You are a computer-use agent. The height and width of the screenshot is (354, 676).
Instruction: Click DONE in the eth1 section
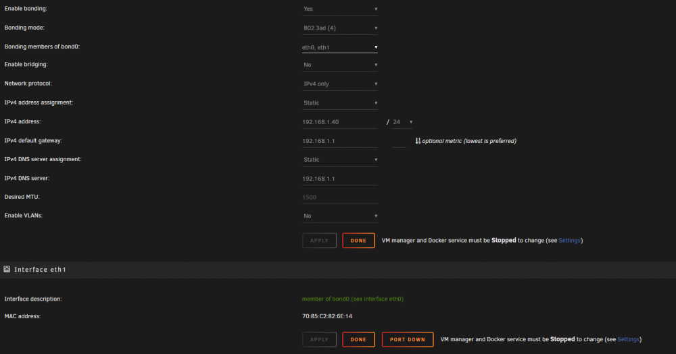pyautogui.click(x=358, y=339)
